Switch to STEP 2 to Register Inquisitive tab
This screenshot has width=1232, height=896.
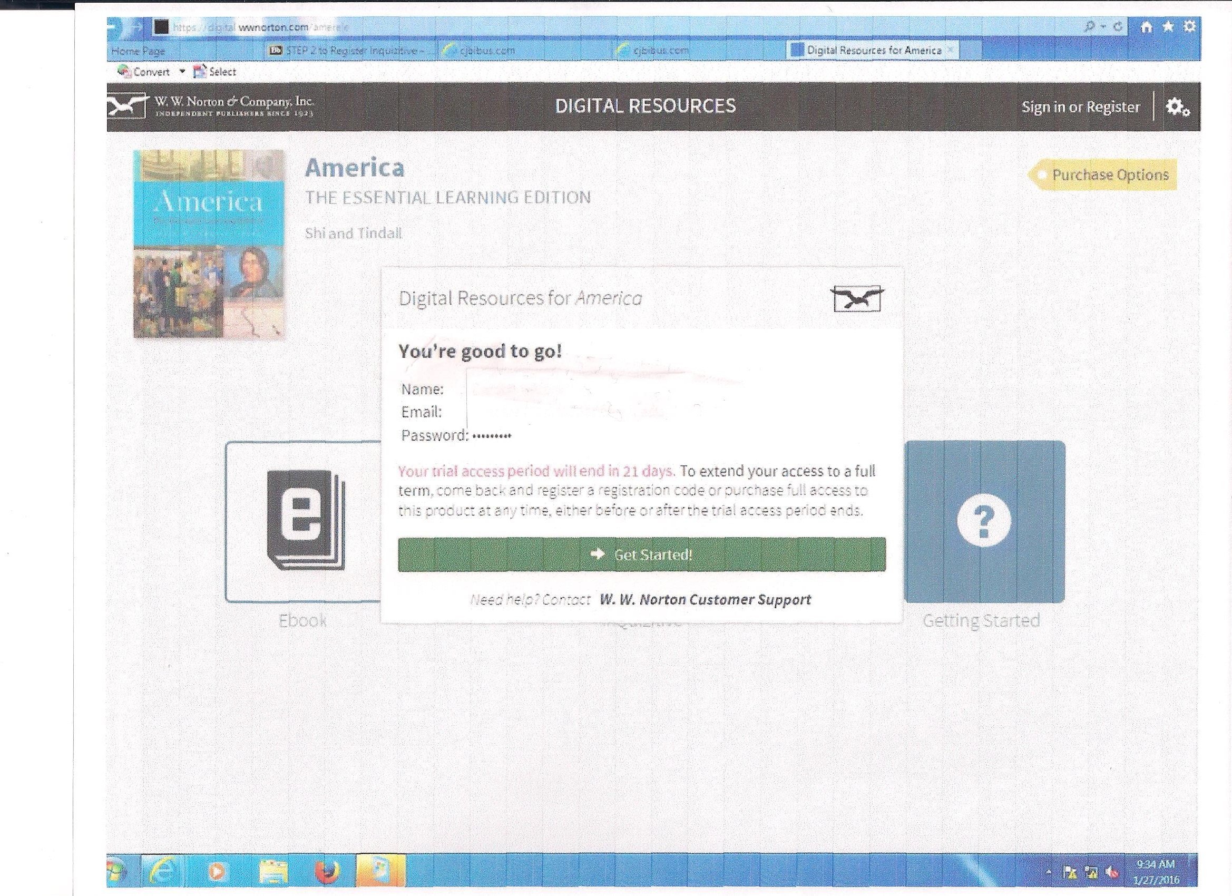[347, 51]
